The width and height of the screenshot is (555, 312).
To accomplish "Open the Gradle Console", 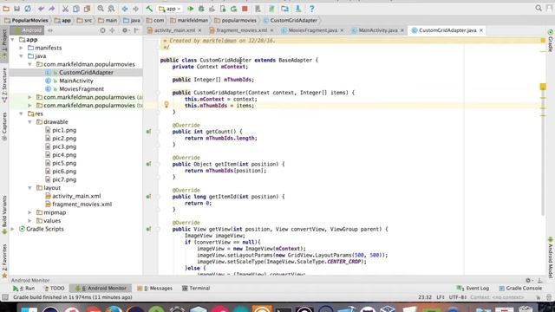I will [x=520, y=289].
